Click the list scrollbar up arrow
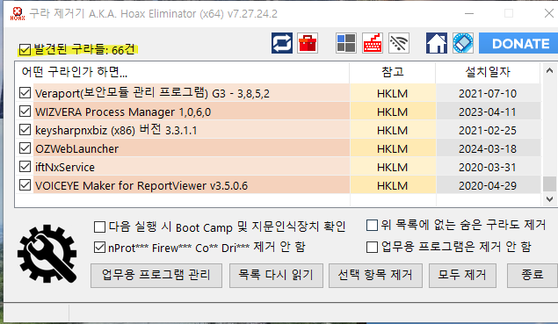Screen dimensions: 558x324 click(549, 70)
